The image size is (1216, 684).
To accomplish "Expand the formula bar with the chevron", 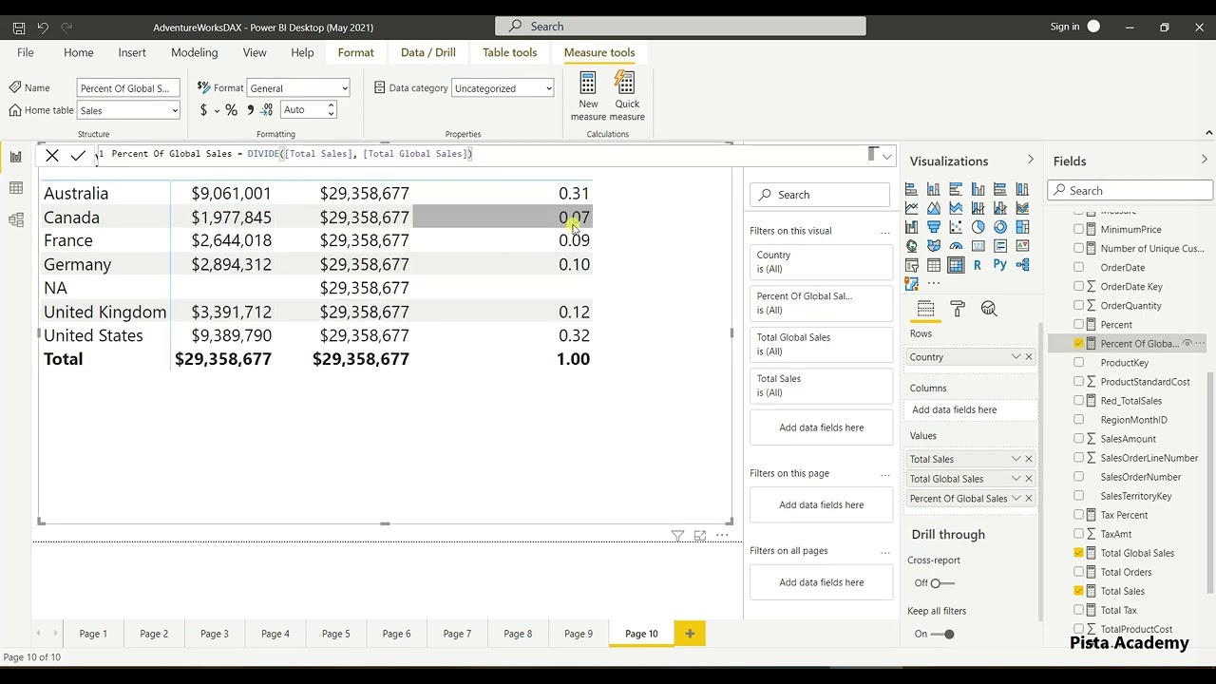I will [x=887, y=156].
